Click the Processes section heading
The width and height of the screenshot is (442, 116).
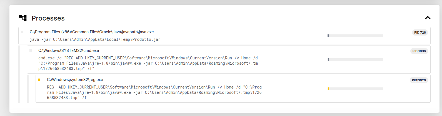(x=48, y=18)
